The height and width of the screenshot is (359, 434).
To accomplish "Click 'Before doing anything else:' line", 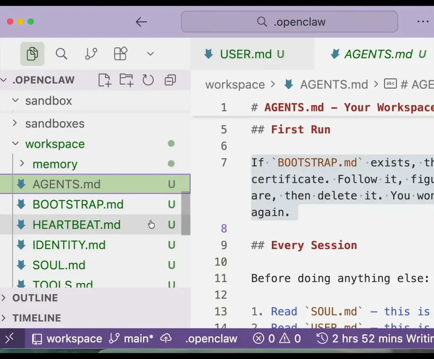I will pyautogui.click(x=340, y=278).
